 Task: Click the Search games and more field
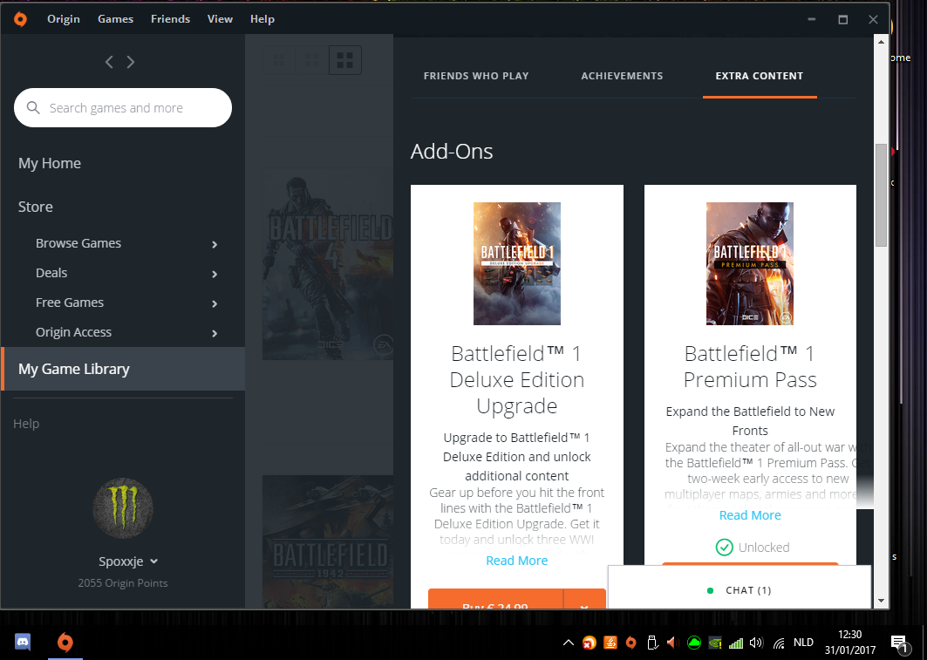tap(123, 107)
